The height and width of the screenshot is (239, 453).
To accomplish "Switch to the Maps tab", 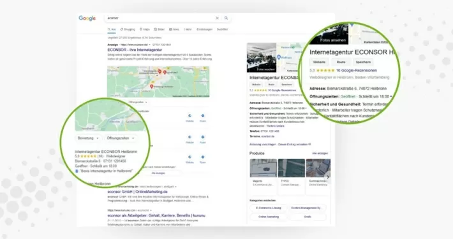I will 145,29.
